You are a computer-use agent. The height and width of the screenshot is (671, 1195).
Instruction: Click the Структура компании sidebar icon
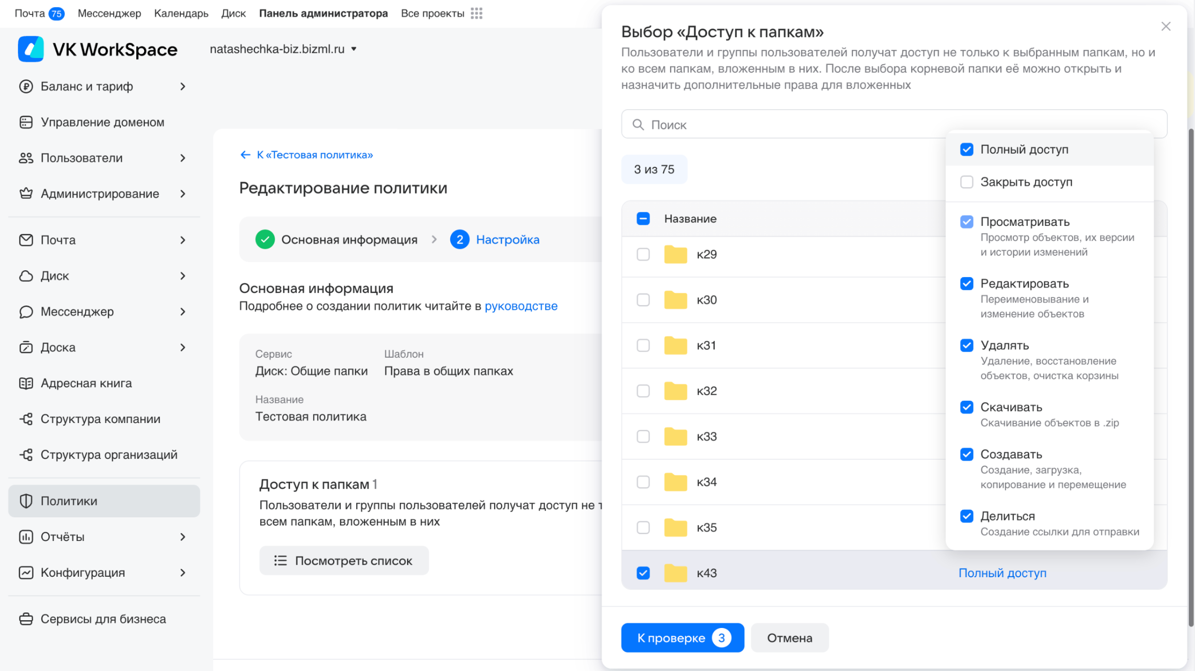click(x=26, y=419)
